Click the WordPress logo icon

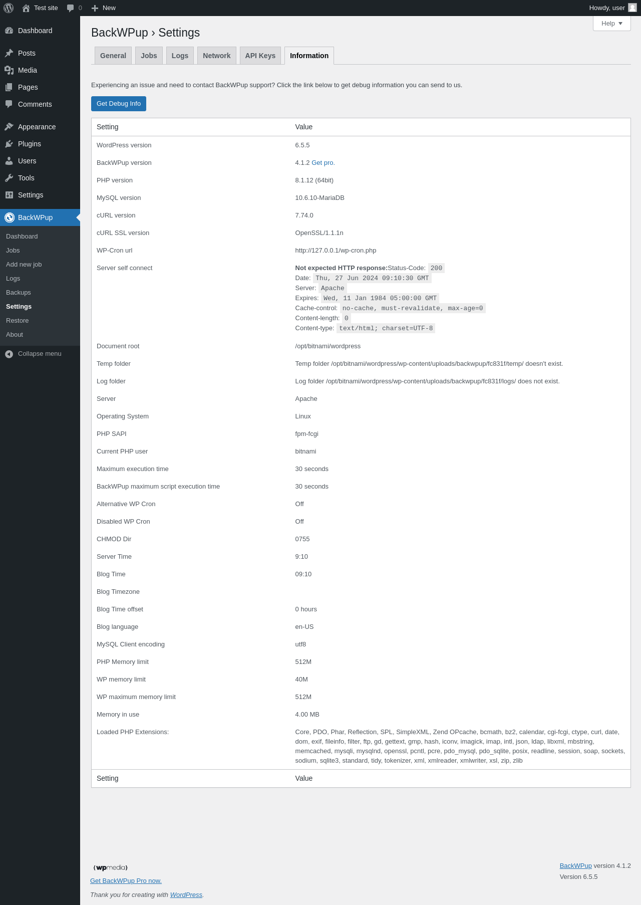[x=9, y=8]
